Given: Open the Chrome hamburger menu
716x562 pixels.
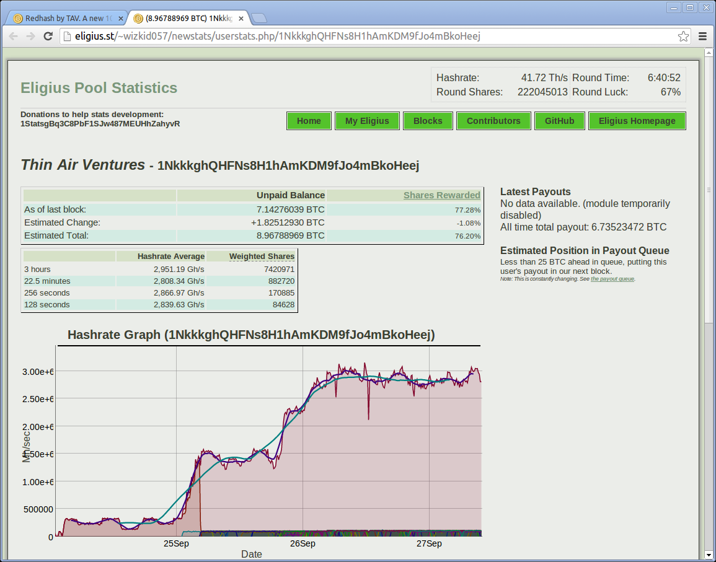Looking at the screenshot, I should [703, 36].
